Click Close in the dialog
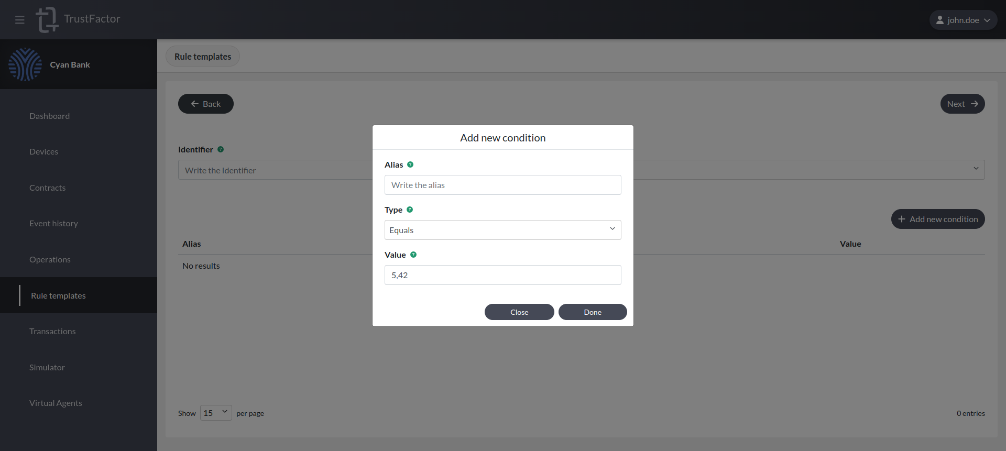 point(519,312)
